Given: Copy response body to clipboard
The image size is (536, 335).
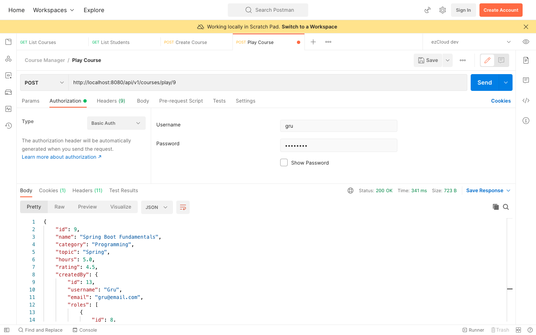Looking at the screenshot, I should [496, 207].
